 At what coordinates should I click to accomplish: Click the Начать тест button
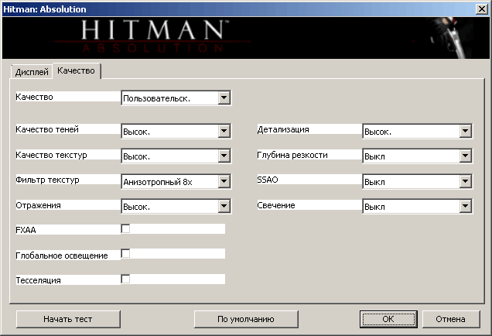pyautogui.click(x=68, y=320)
